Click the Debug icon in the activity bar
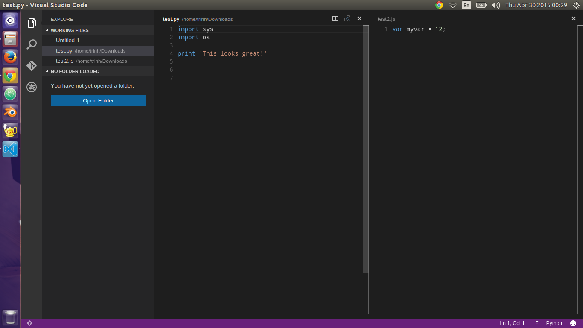The width and height of the screenshot is (583, 328). (x=31, y=87)
